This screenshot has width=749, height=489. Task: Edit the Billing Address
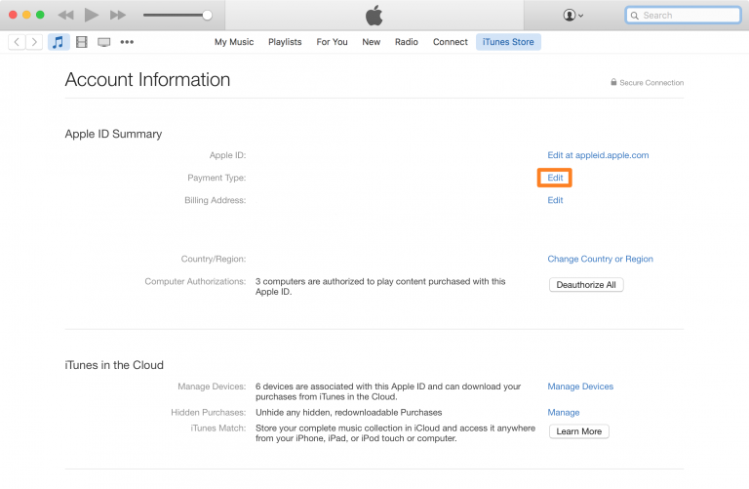click(555, 200)
